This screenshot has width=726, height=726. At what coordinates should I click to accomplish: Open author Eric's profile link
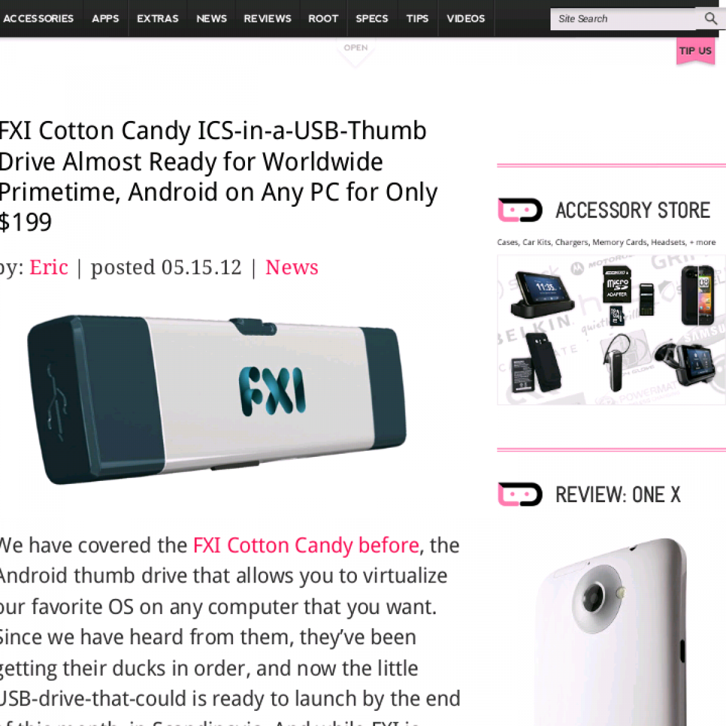point(49,267)
